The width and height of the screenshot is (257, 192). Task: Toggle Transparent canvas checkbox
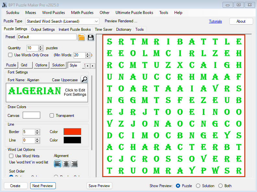[52, 116]
